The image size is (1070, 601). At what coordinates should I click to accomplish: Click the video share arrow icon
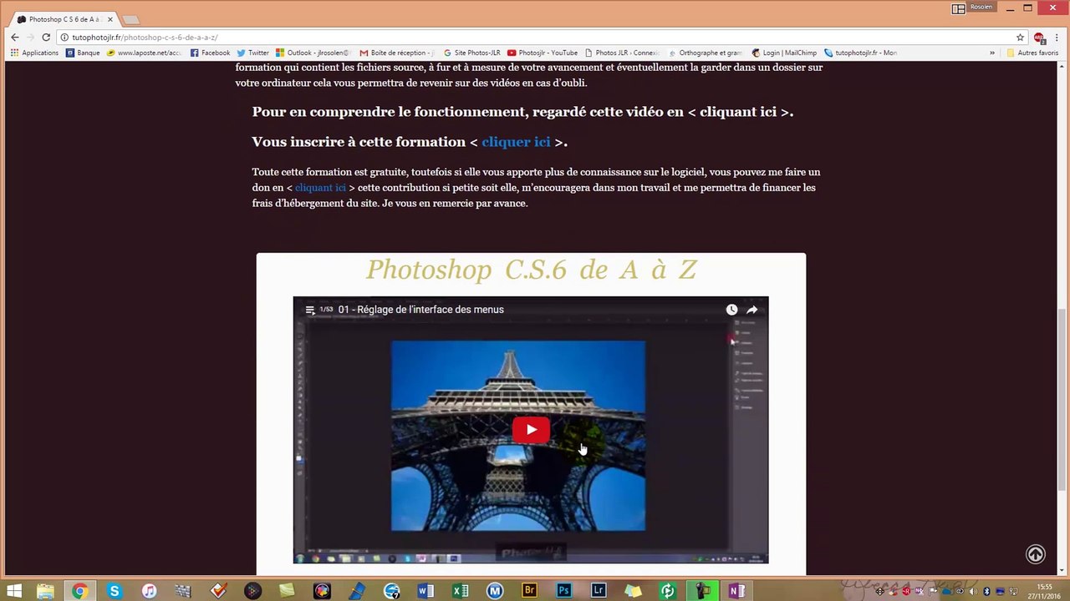click(752, 310)
